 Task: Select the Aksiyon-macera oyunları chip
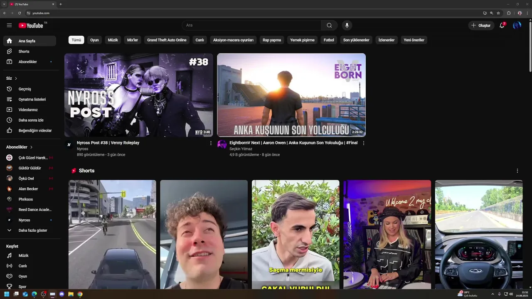coord(233,40)
